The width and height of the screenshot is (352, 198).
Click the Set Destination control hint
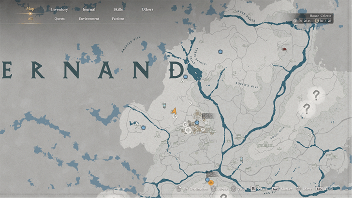[192, 189]
